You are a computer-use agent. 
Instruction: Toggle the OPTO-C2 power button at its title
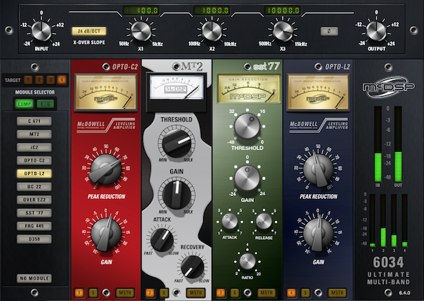[106, 67]
